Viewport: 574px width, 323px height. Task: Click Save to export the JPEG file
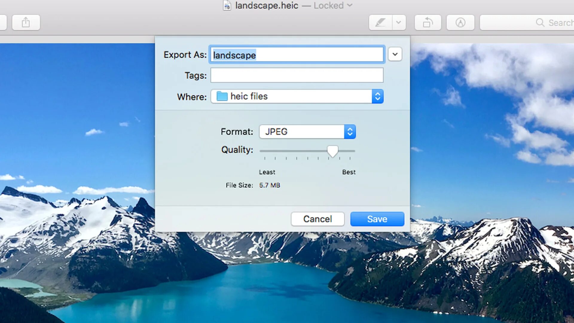point(376,219)
